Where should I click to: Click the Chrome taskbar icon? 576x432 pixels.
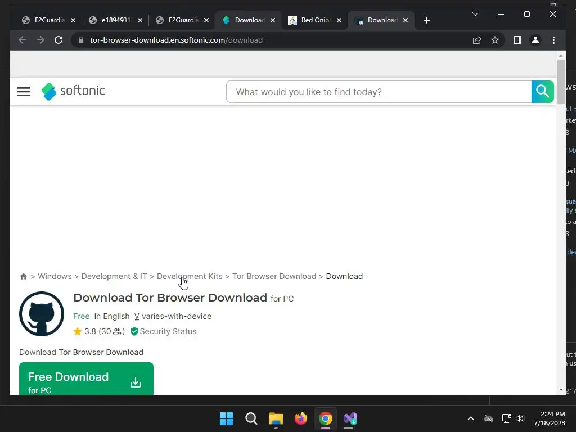click(x=326, y=418)
